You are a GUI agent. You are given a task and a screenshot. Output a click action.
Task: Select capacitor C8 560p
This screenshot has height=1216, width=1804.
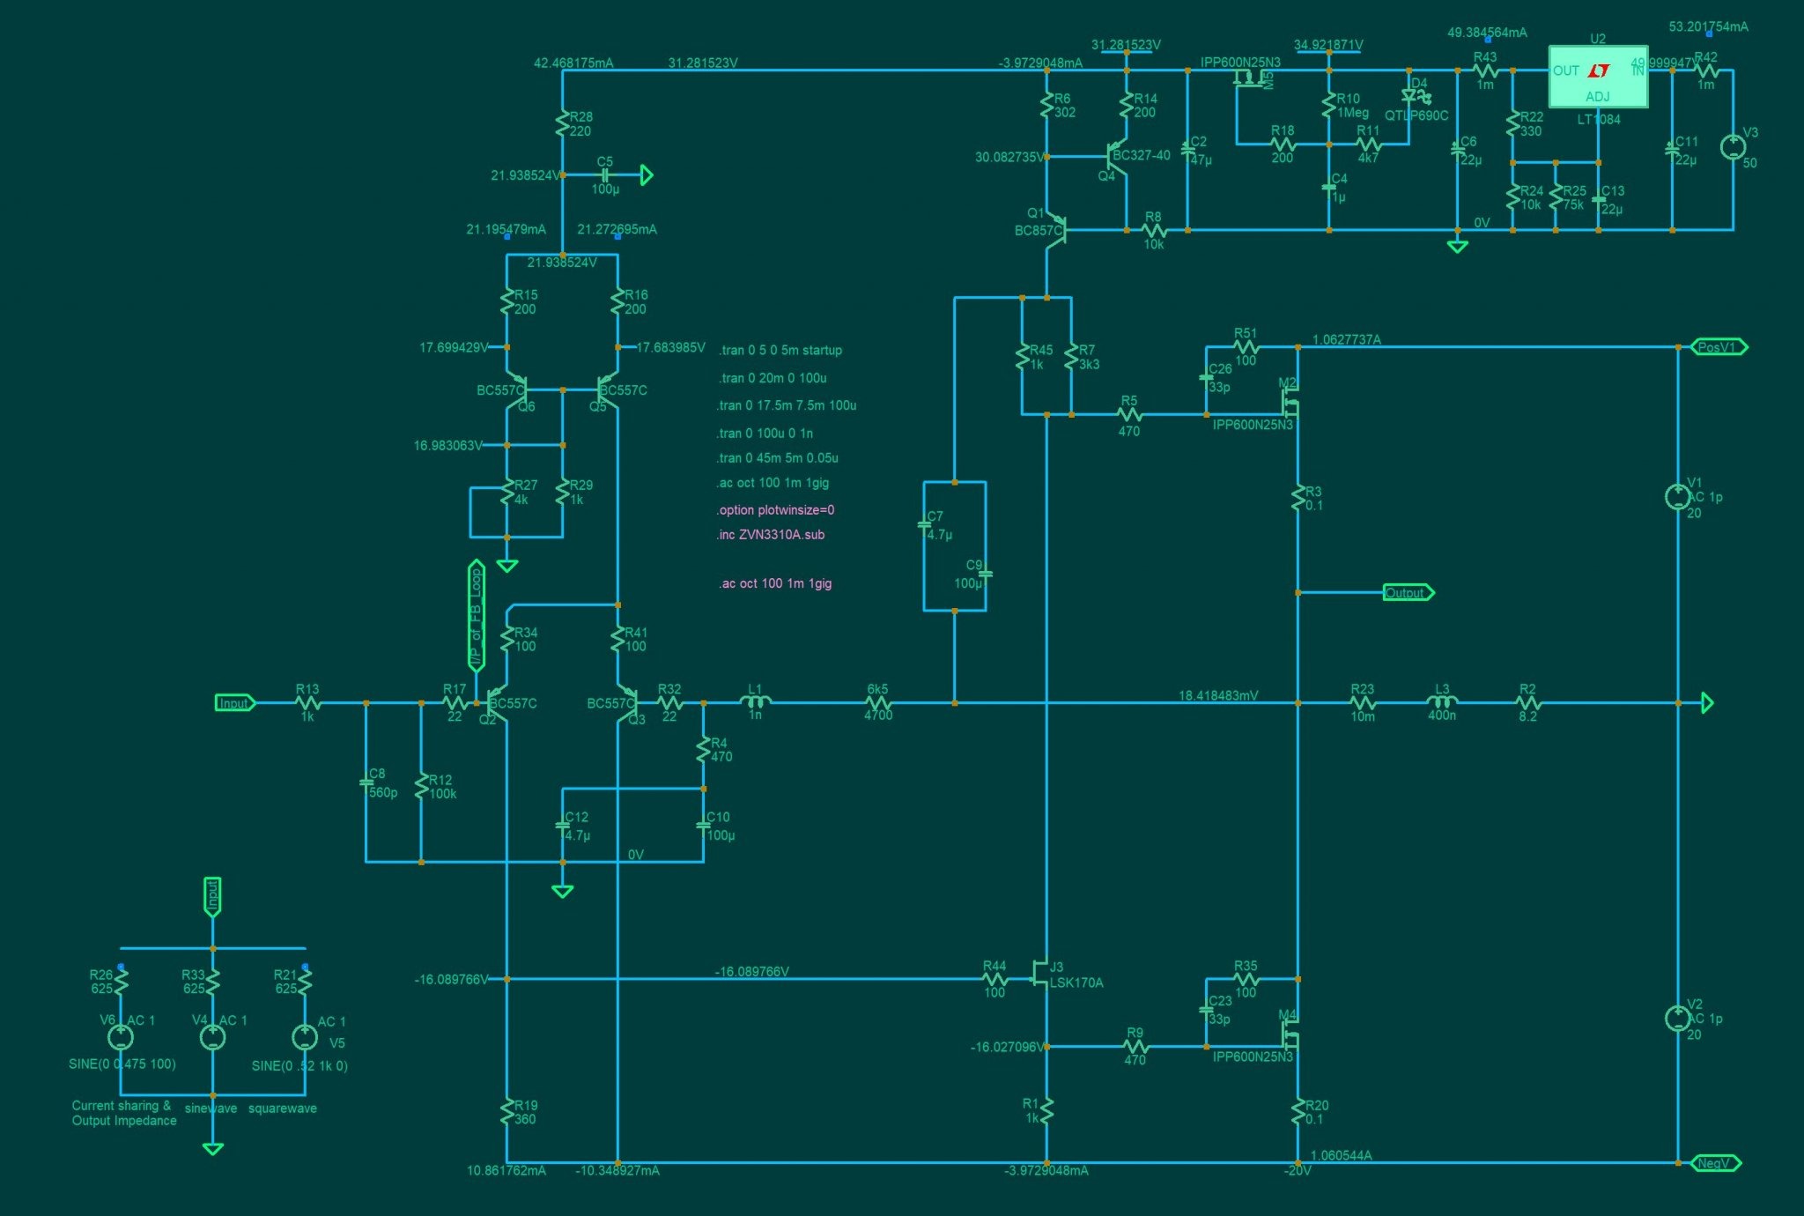[366, 782]
